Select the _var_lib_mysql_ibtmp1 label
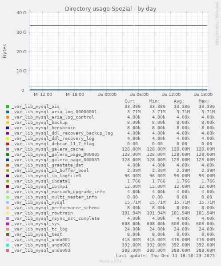 click(x=40, y=187)
